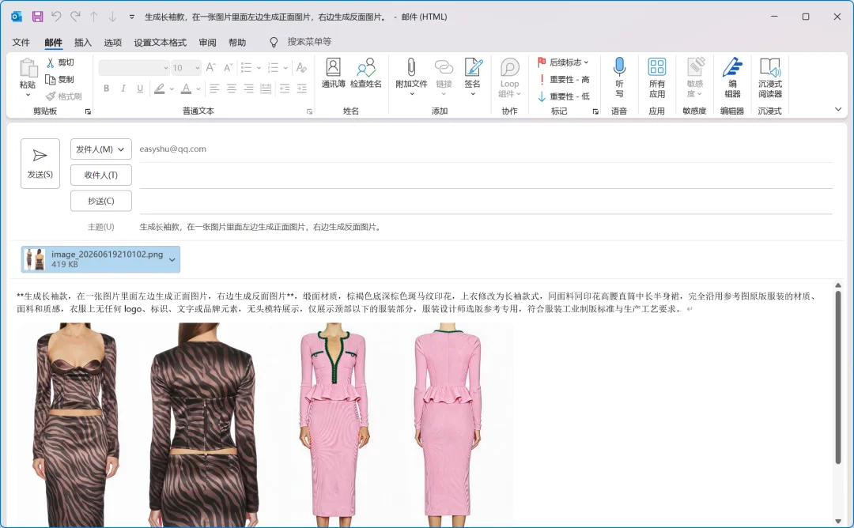Viewport: 854px width, 528px height.
Task: Collapse the ribbon with the chevron
Action: 838,109
